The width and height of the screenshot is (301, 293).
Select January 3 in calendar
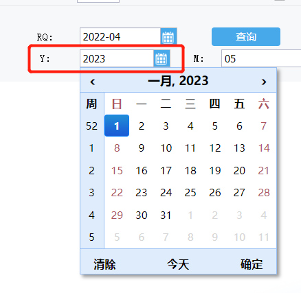pos(166,126)
